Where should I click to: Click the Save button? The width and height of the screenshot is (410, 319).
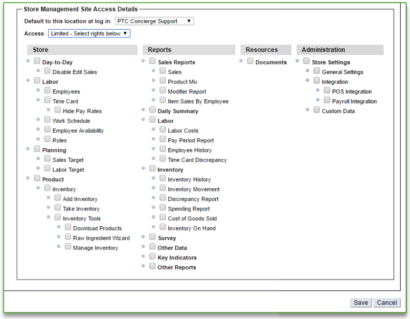(x=361, y=303)
